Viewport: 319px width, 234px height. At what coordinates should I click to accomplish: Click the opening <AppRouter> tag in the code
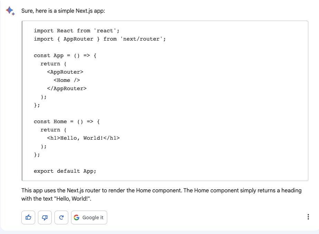tap(65, 72)
